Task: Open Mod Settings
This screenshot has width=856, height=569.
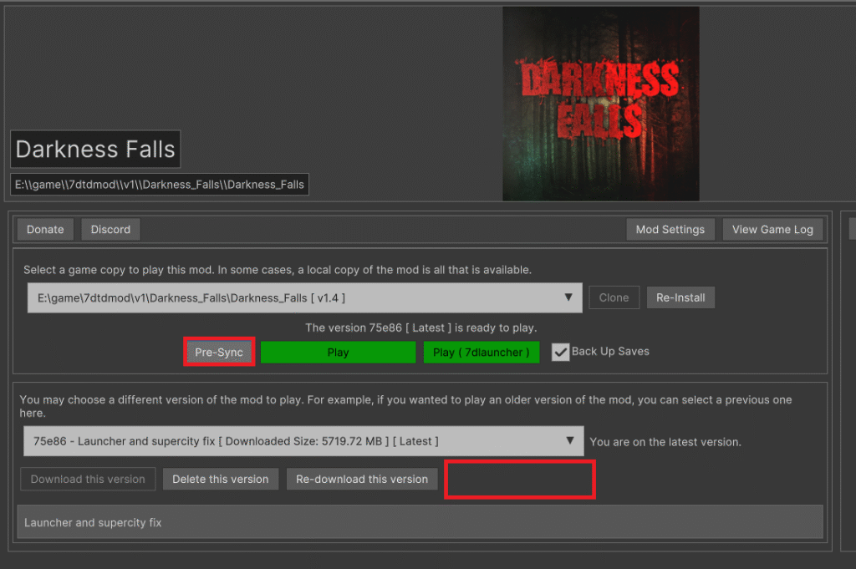Action: tap(670, 229)
